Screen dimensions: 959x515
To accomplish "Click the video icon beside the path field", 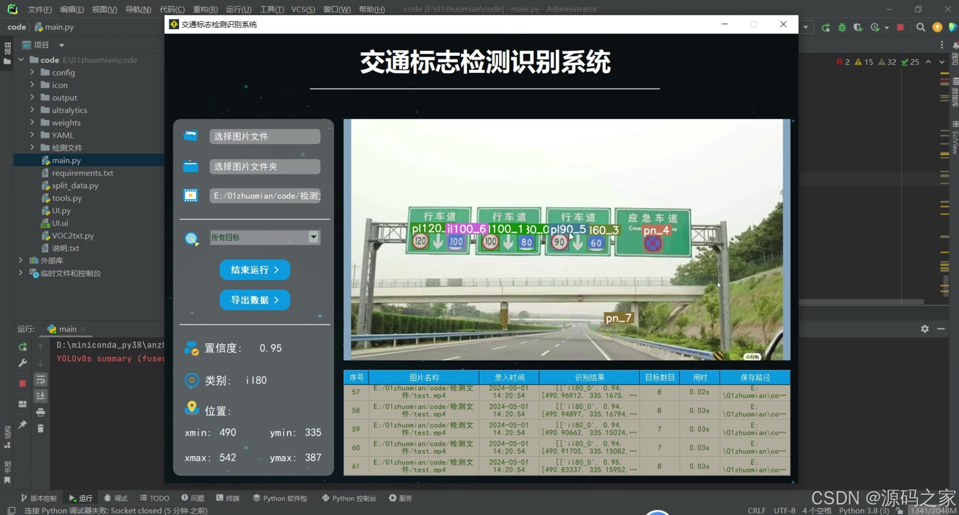I will click(x=190, y=195).
